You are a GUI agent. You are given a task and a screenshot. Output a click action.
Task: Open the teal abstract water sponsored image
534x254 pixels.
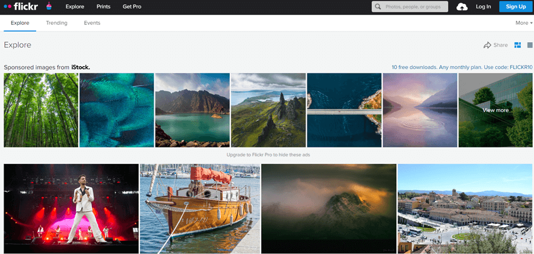click(x=116, y=110)
